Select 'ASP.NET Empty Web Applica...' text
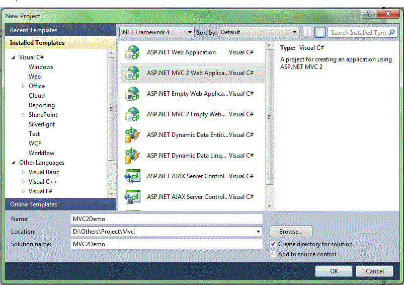The image size is (404, 285). coord(187,94)
